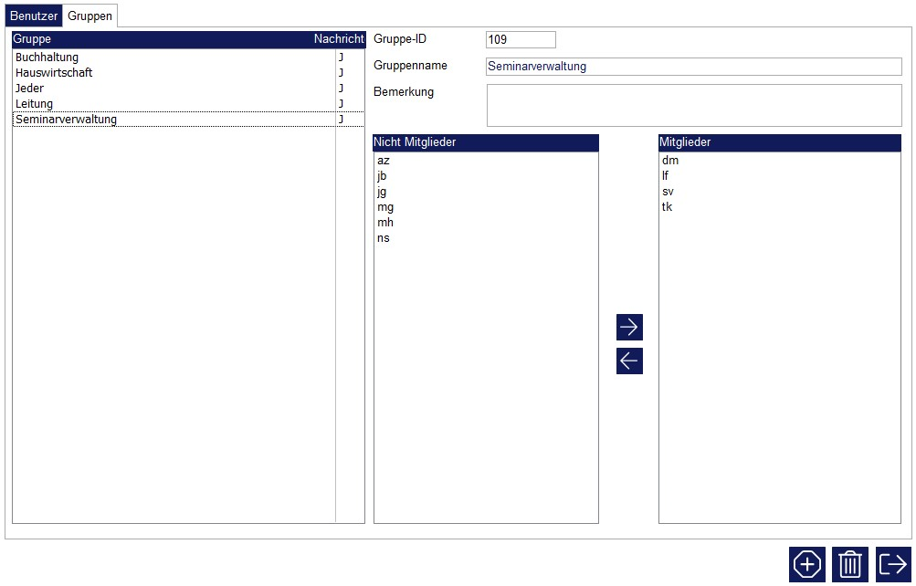Viewport: 916px width, 586px height.
Task: Select member dm in Mitglieder list
Action: pos(670,161)
